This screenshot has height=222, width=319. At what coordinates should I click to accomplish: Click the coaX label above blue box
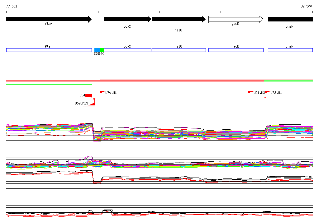[x=127, y=46]
